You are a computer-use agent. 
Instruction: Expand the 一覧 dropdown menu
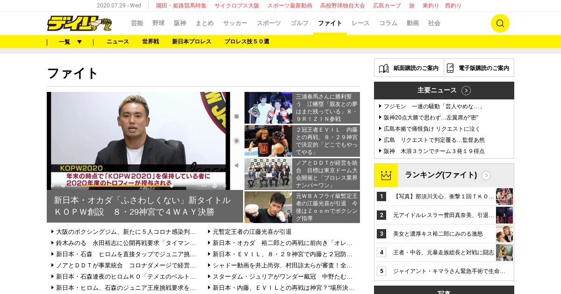click(70, 42)
